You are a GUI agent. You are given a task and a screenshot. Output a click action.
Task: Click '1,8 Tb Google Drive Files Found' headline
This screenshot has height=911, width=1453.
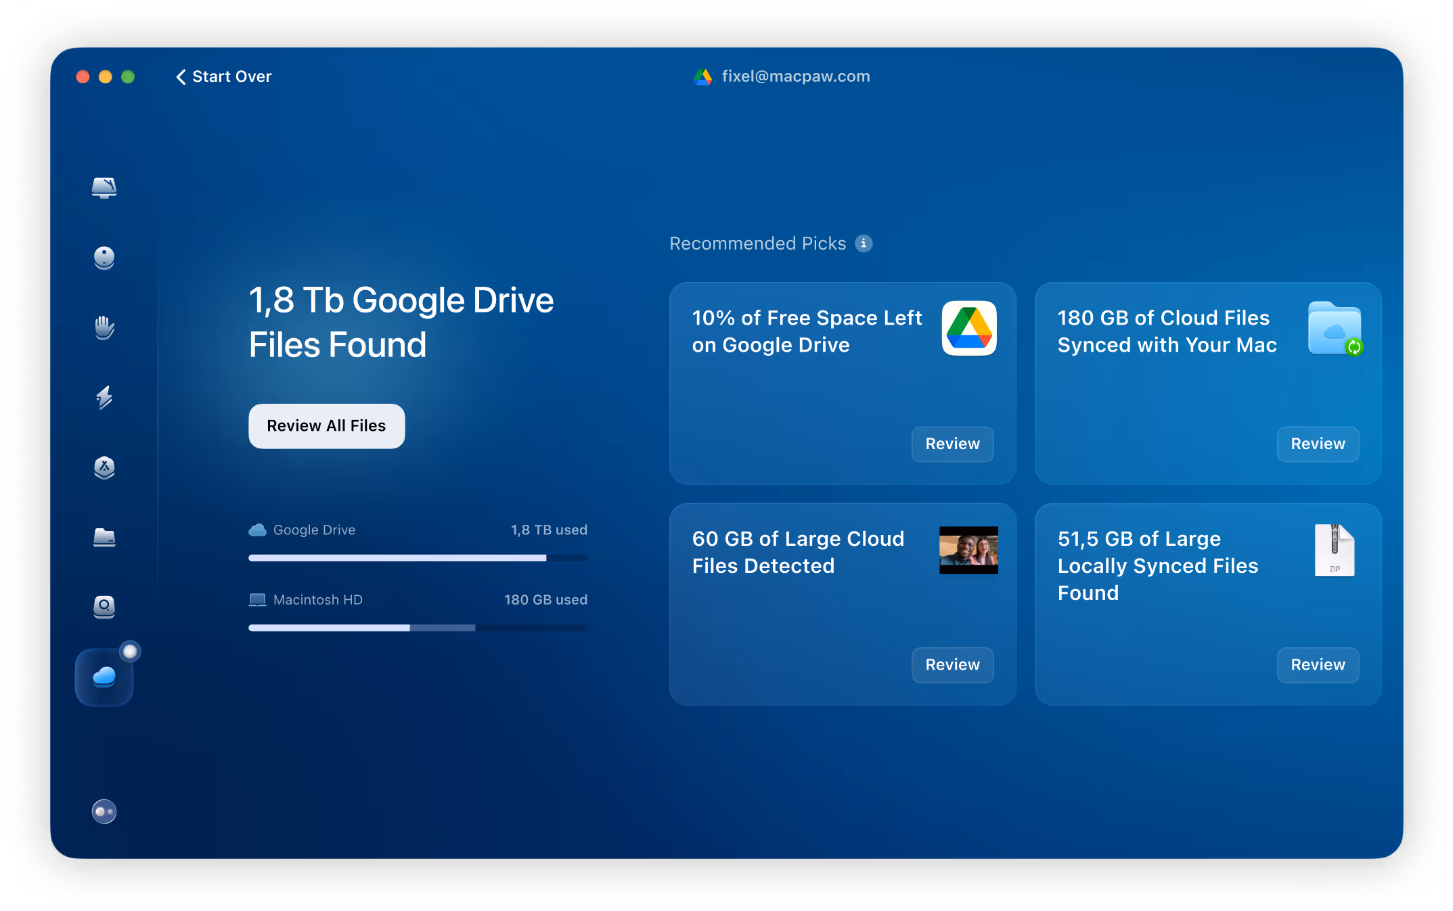coord(401,323)
